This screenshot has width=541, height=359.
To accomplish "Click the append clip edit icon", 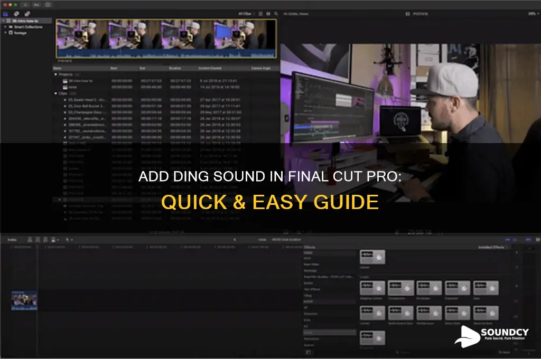I will click(45, 239).
